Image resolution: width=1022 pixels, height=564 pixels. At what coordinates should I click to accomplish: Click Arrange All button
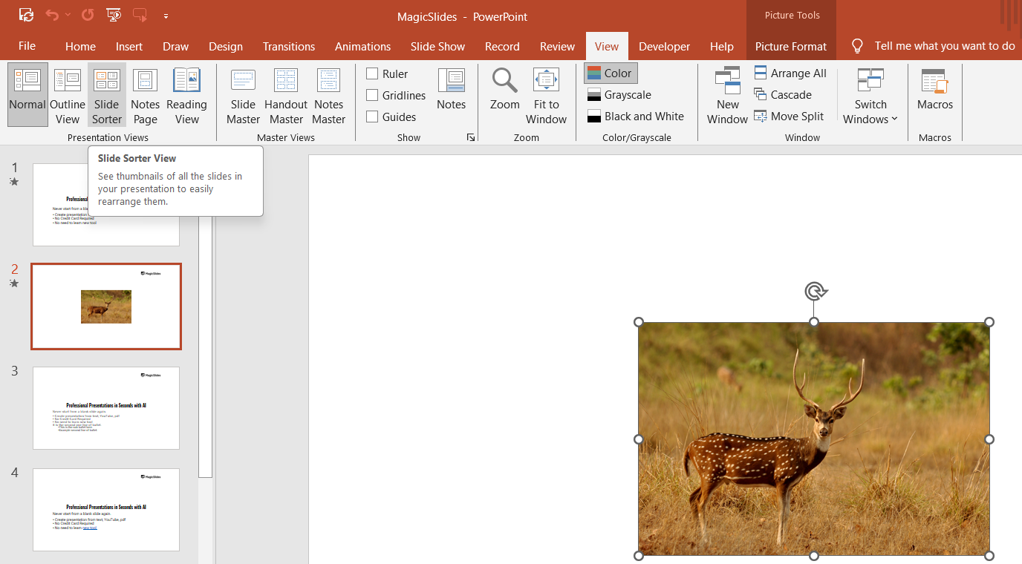(790, 73)
